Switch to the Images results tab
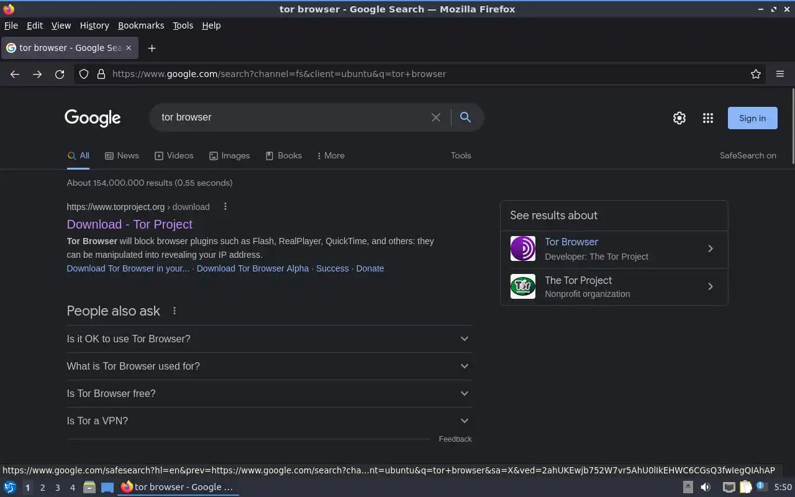The width and height of the screenshot is (795, 497). 229,156
